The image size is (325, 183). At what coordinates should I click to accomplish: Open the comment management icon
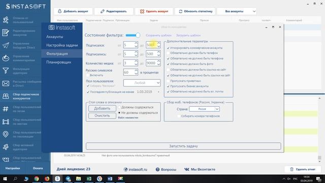click(x=6, y=58)
